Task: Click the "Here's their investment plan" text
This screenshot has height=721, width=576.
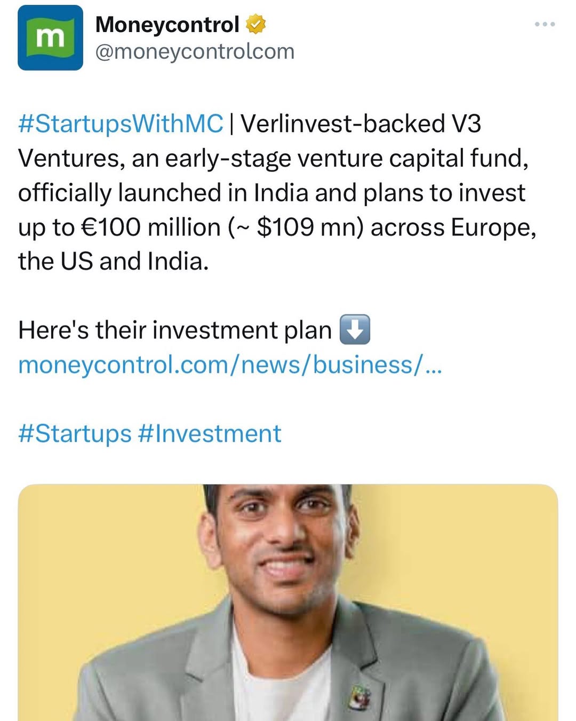Action: [x=175, y=330]
